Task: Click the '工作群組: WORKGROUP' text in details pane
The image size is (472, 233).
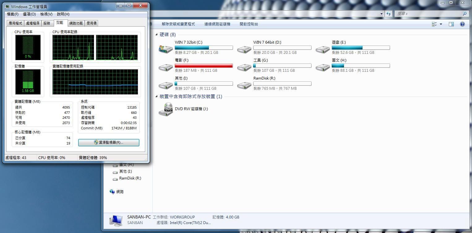Action: click(x=174, y=217)
